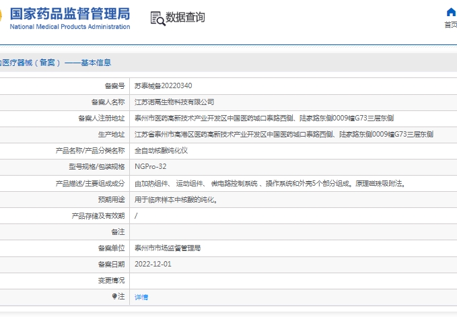Open the 数据查询 heading link
457x317 pixels.
click(x=185, y=17)
